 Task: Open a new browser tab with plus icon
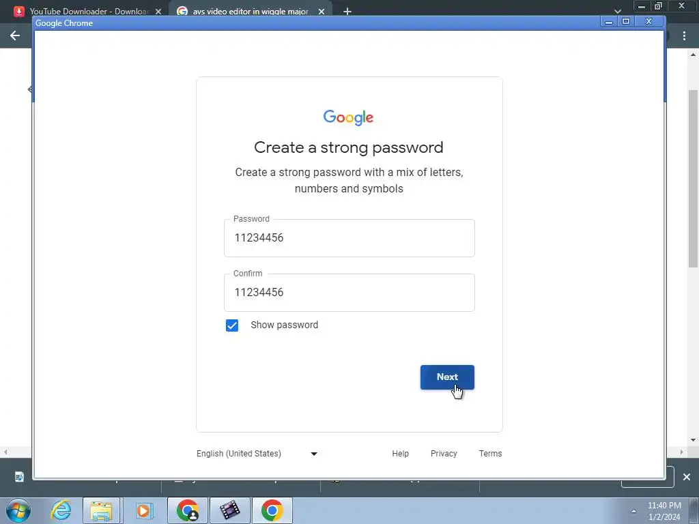pos(347,12)
